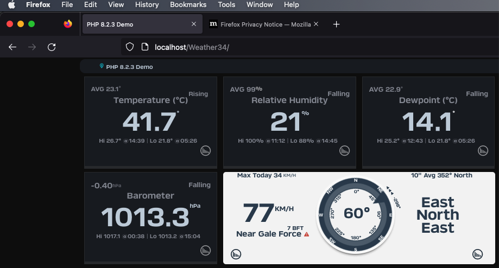Click Barometer Hi 1017.1 @00:38 line
The height and width of the screenshot is (268, 499).
(148, 236)
